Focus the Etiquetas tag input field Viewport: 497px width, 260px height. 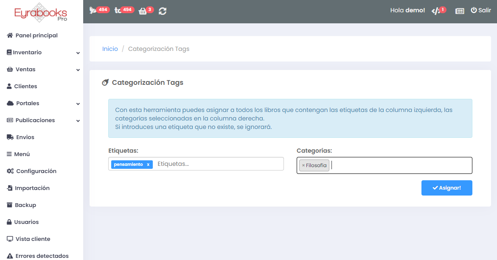click(x=216, y=164)
